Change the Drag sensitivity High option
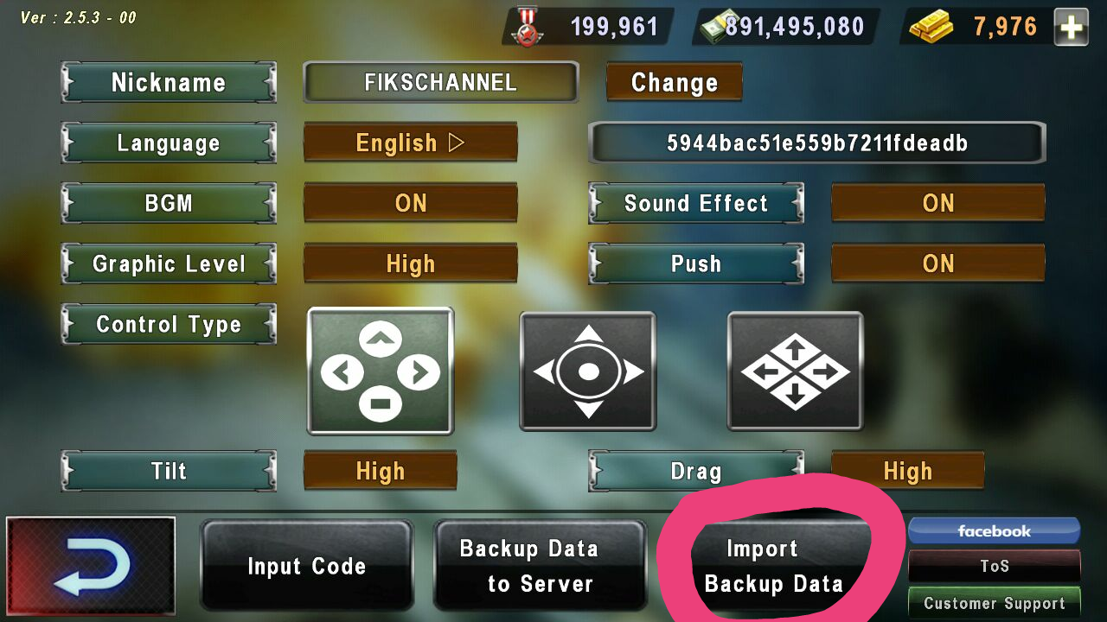The image size is (1107, 622). (908, 471)
